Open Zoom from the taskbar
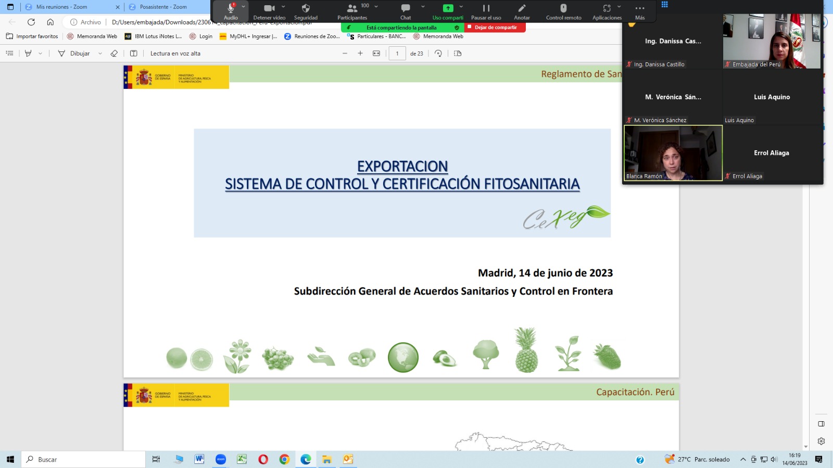 pos(221,459)
